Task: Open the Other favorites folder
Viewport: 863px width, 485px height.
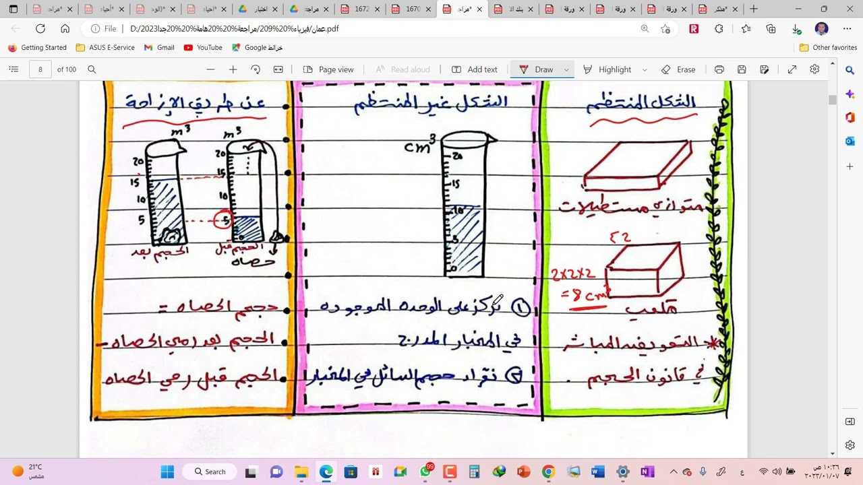Action: [x=828, y=48]
